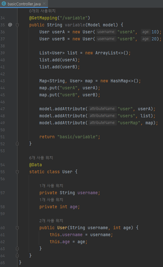Collapse the User constructor at line 60
This screenshot has width=163, height=267.
tap(17, 228)
